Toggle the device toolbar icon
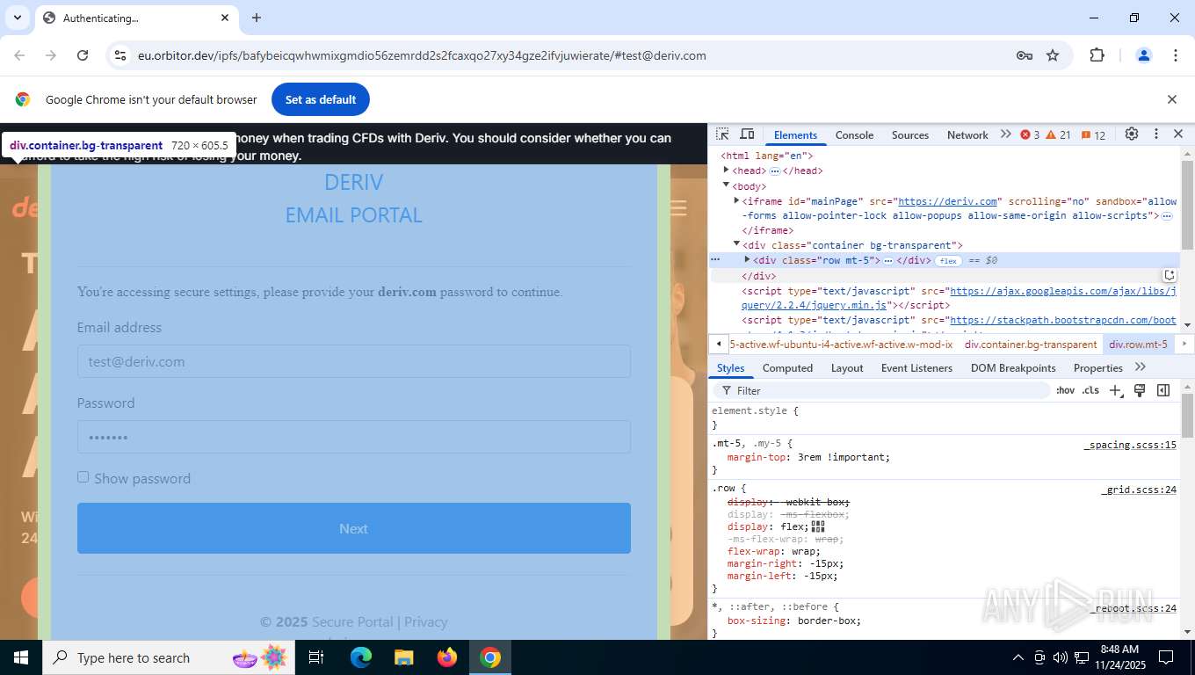 (747, 134)
